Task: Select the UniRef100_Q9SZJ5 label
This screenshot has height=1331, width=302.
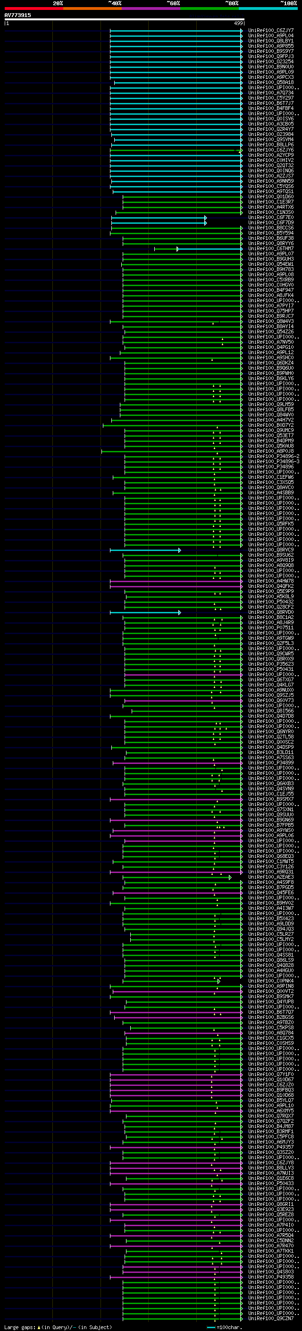Action: coord(270,695)
